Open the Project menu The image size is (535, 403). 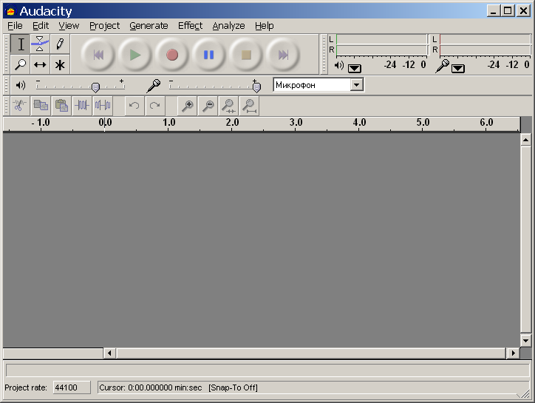(104, 26)
